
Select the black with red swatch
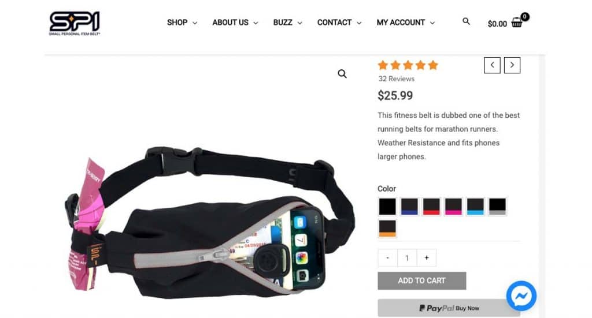[x=431, y=207]
